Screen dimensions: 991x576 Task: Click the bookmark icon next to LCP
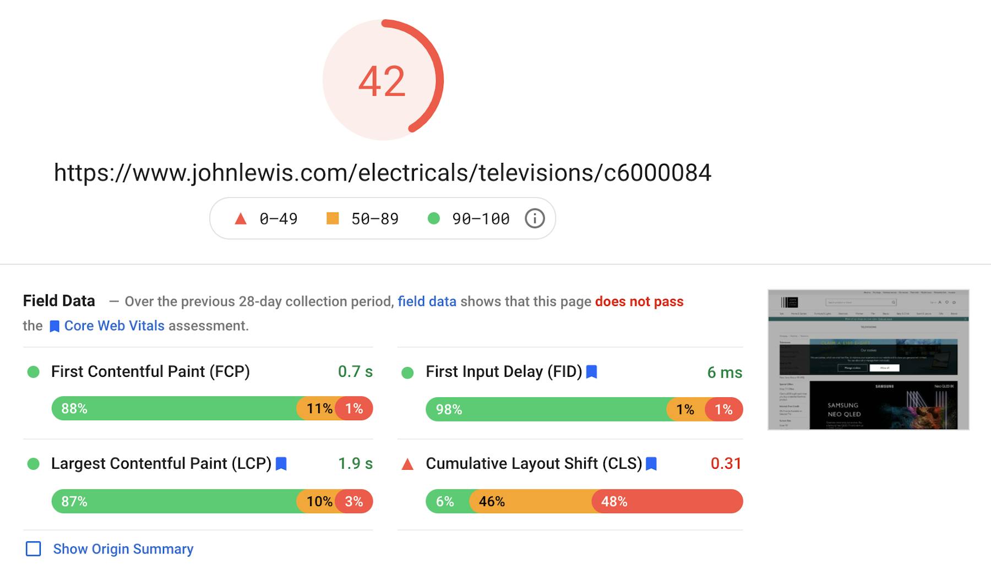pyautogui.click(x=281, y=464)
